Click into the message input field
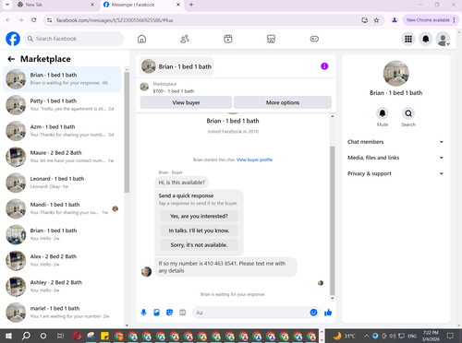The height and width of the screenshot is (343, 462). click(x=250, y=313)
